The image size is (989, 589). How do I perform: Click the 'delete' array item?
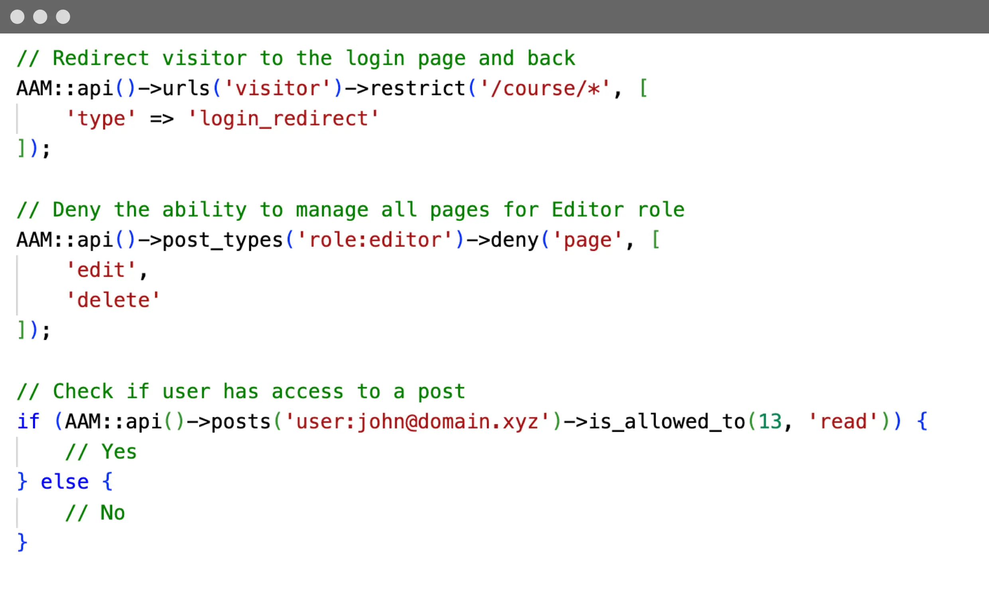click(x=113, y=300)
